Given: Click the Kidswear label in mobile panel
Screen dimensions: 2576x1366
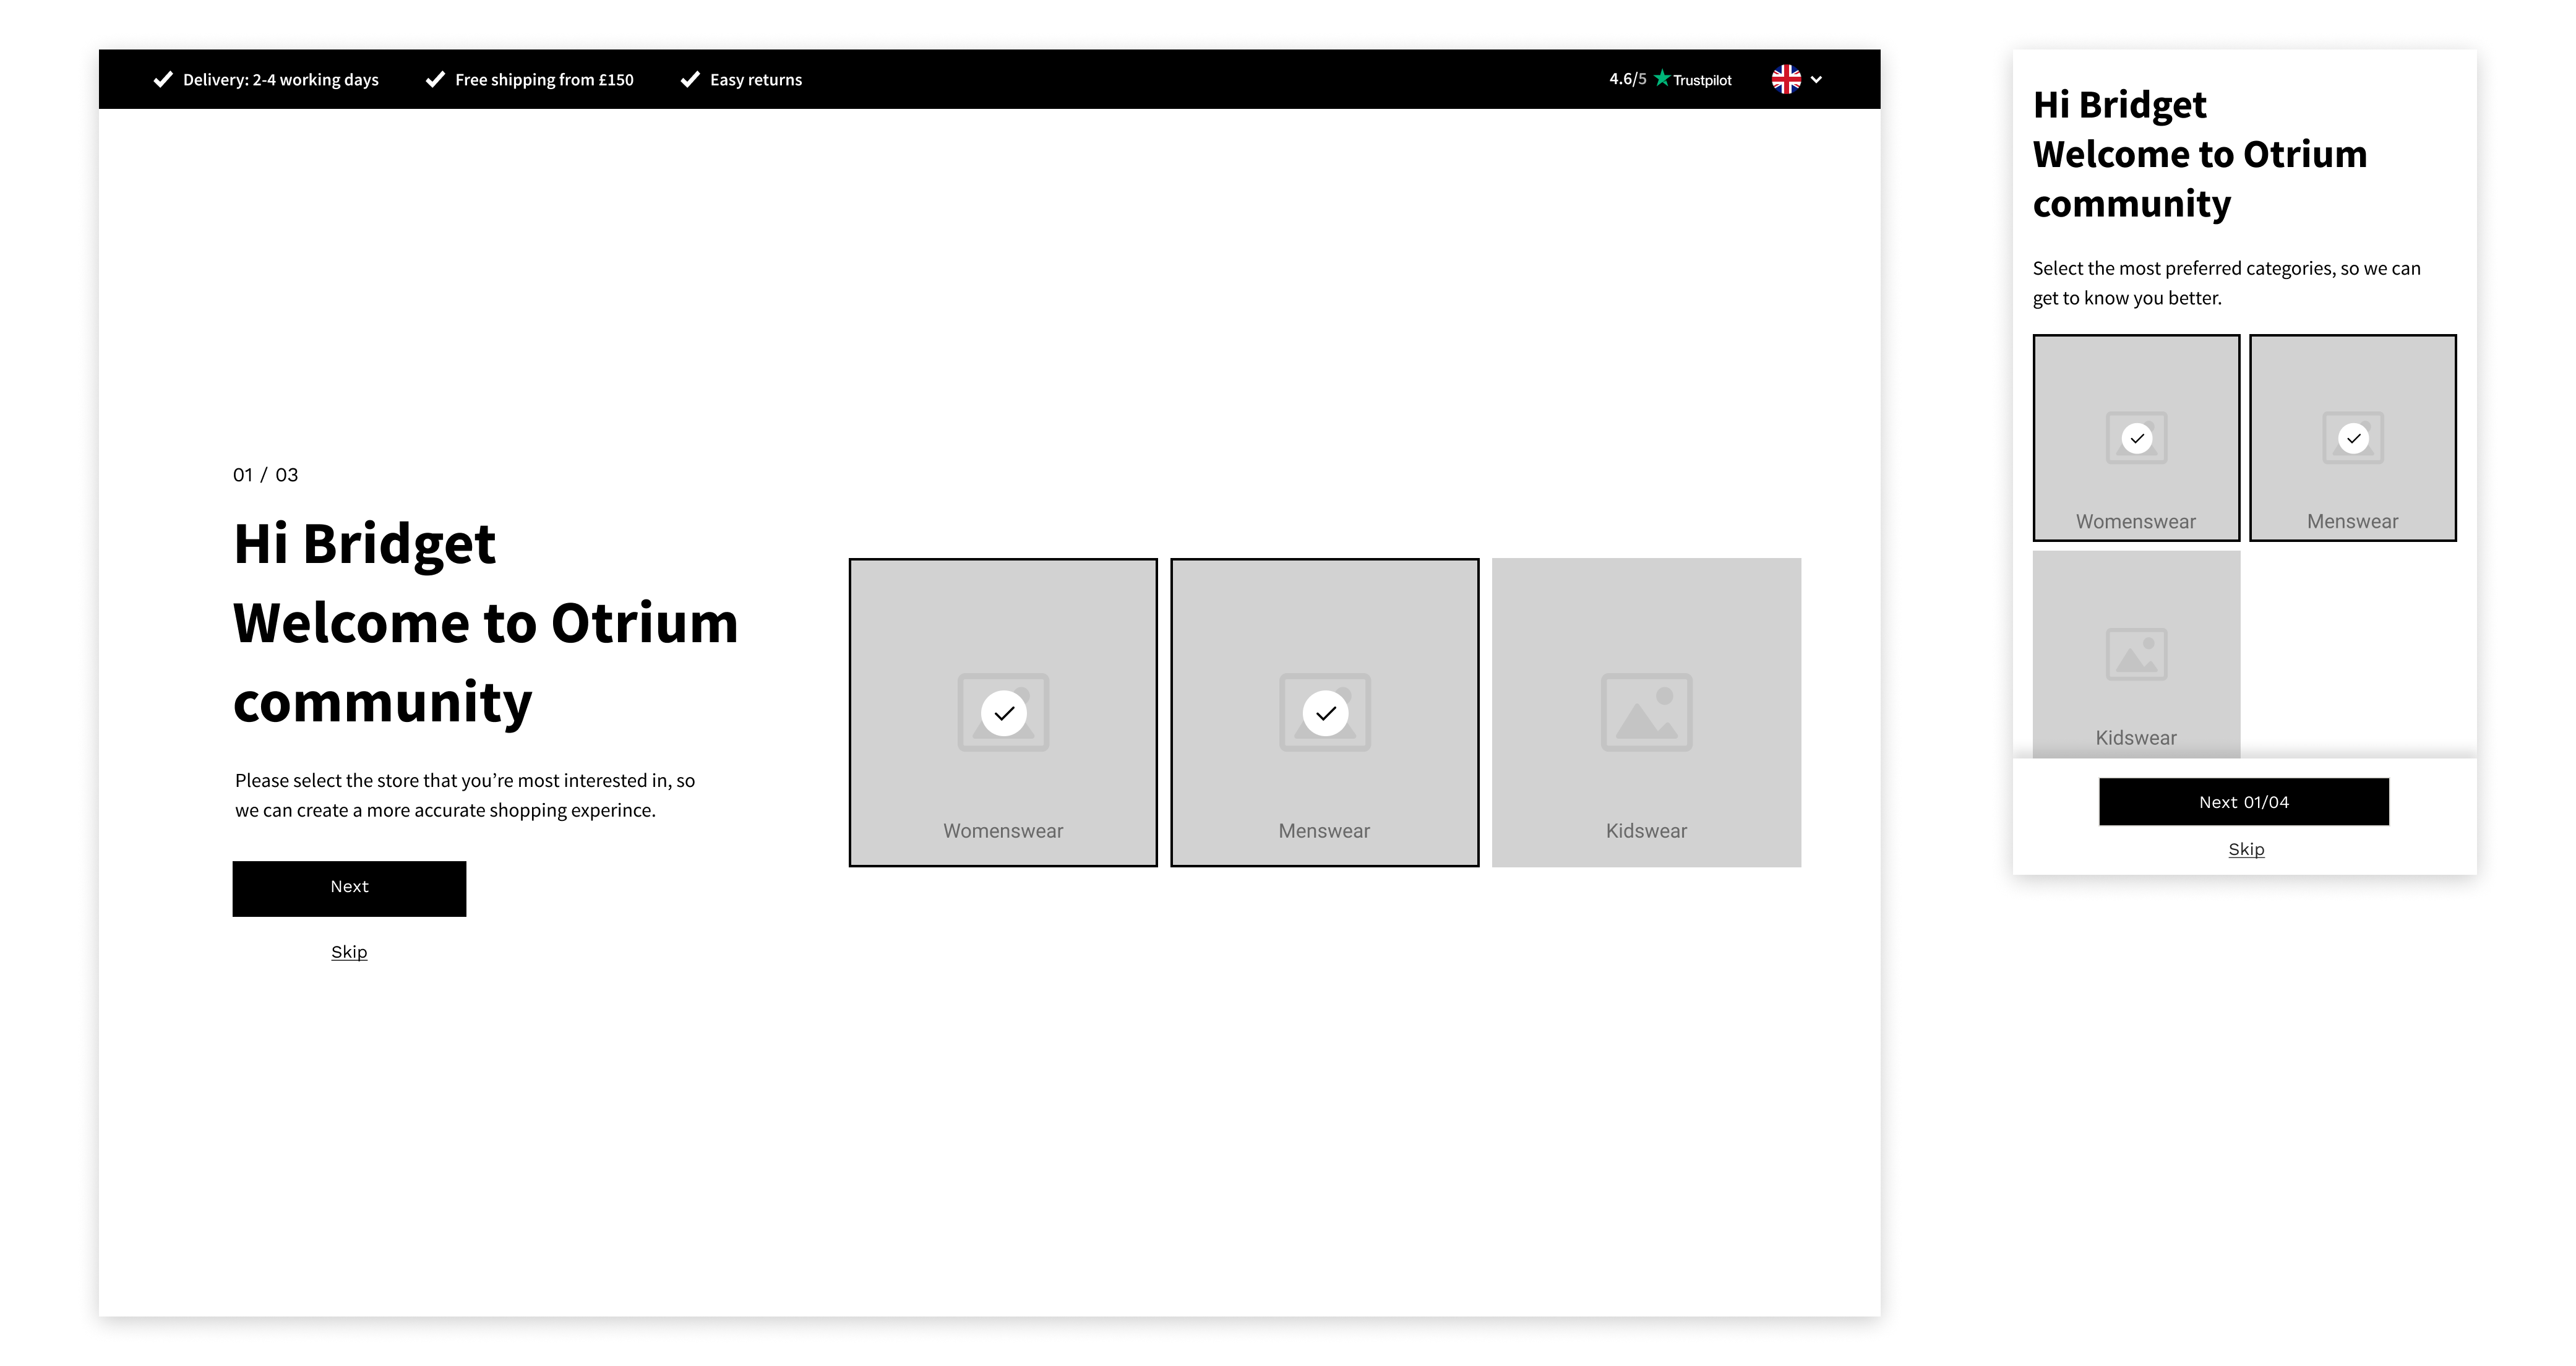Looking at the screenshot, I should pyautogui.click(x=2136, y=738).
